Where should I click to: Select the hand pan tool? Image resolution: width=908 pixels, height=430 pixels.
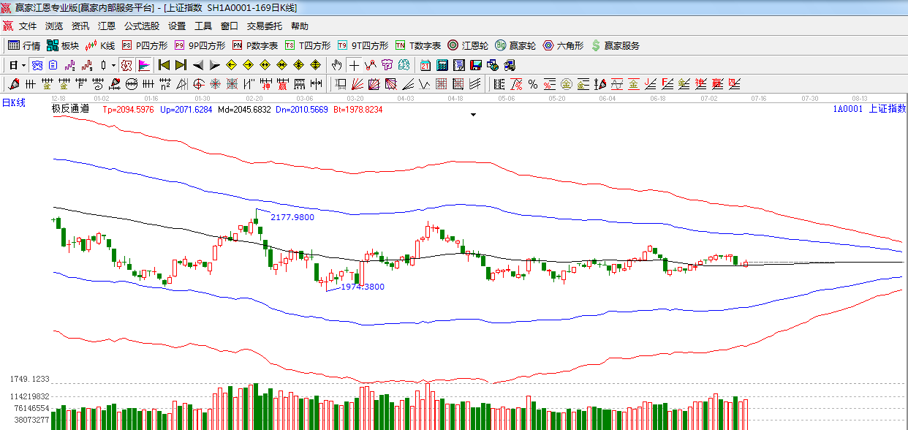tap(336, 65)
